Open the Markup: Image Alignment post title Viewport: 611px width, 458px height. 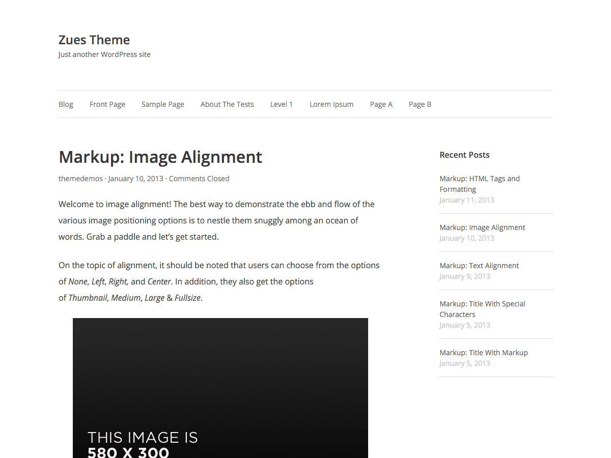click(160, 157)
